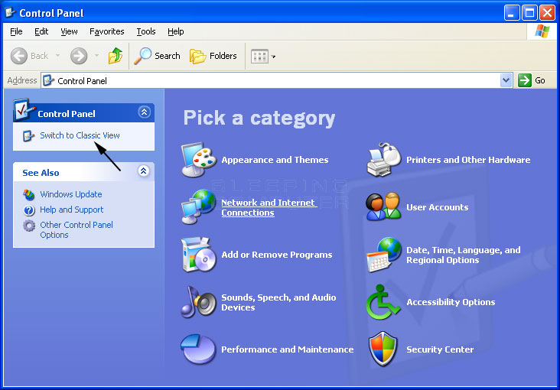Click the Sounds, Speech, and Audio Devices label

(278, 303)
